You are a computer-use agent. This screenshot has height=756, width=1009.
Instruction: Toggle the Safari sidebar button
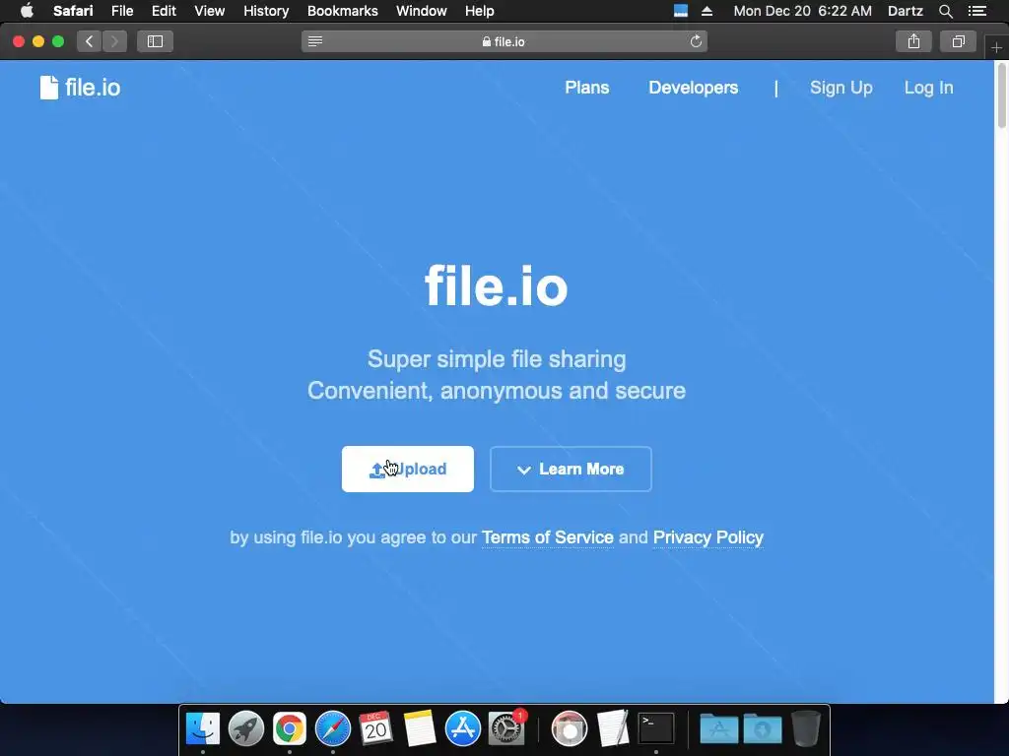pos(155,41)
